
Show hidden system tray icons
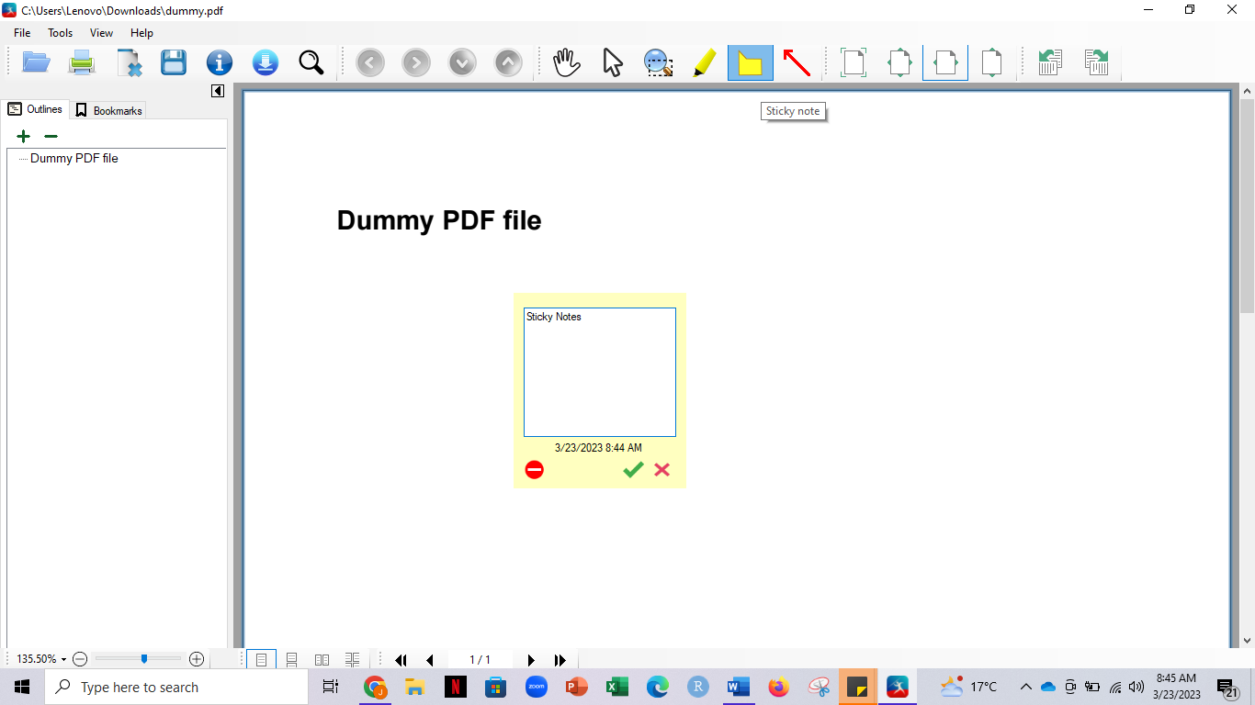point(1025,687)
